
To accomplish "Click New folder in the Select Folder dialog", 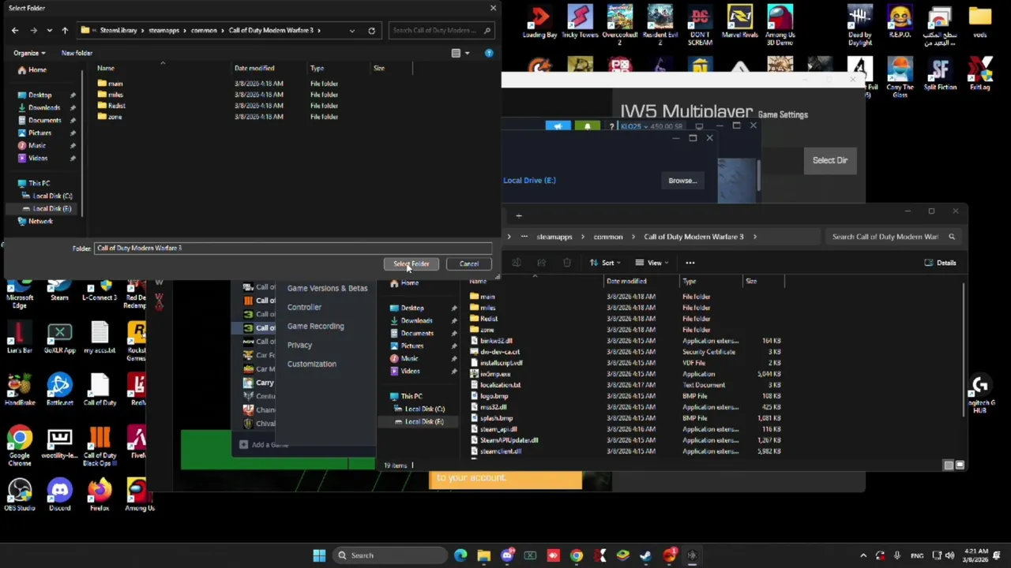I will 77,53.
